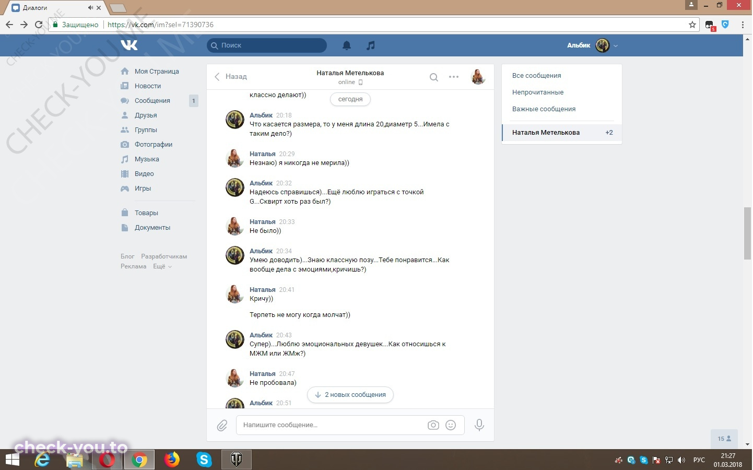Screen dimensions: 753x470
Task: Open Моя Страница in sidebar
Action: click(157, 72)
